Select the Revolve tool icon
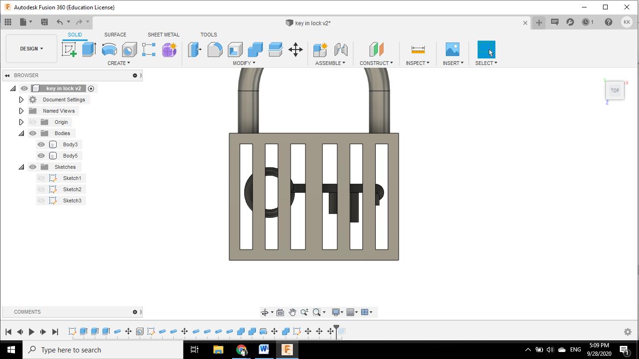The height and width of the screenshot is (359, 639). pos(109,50)
